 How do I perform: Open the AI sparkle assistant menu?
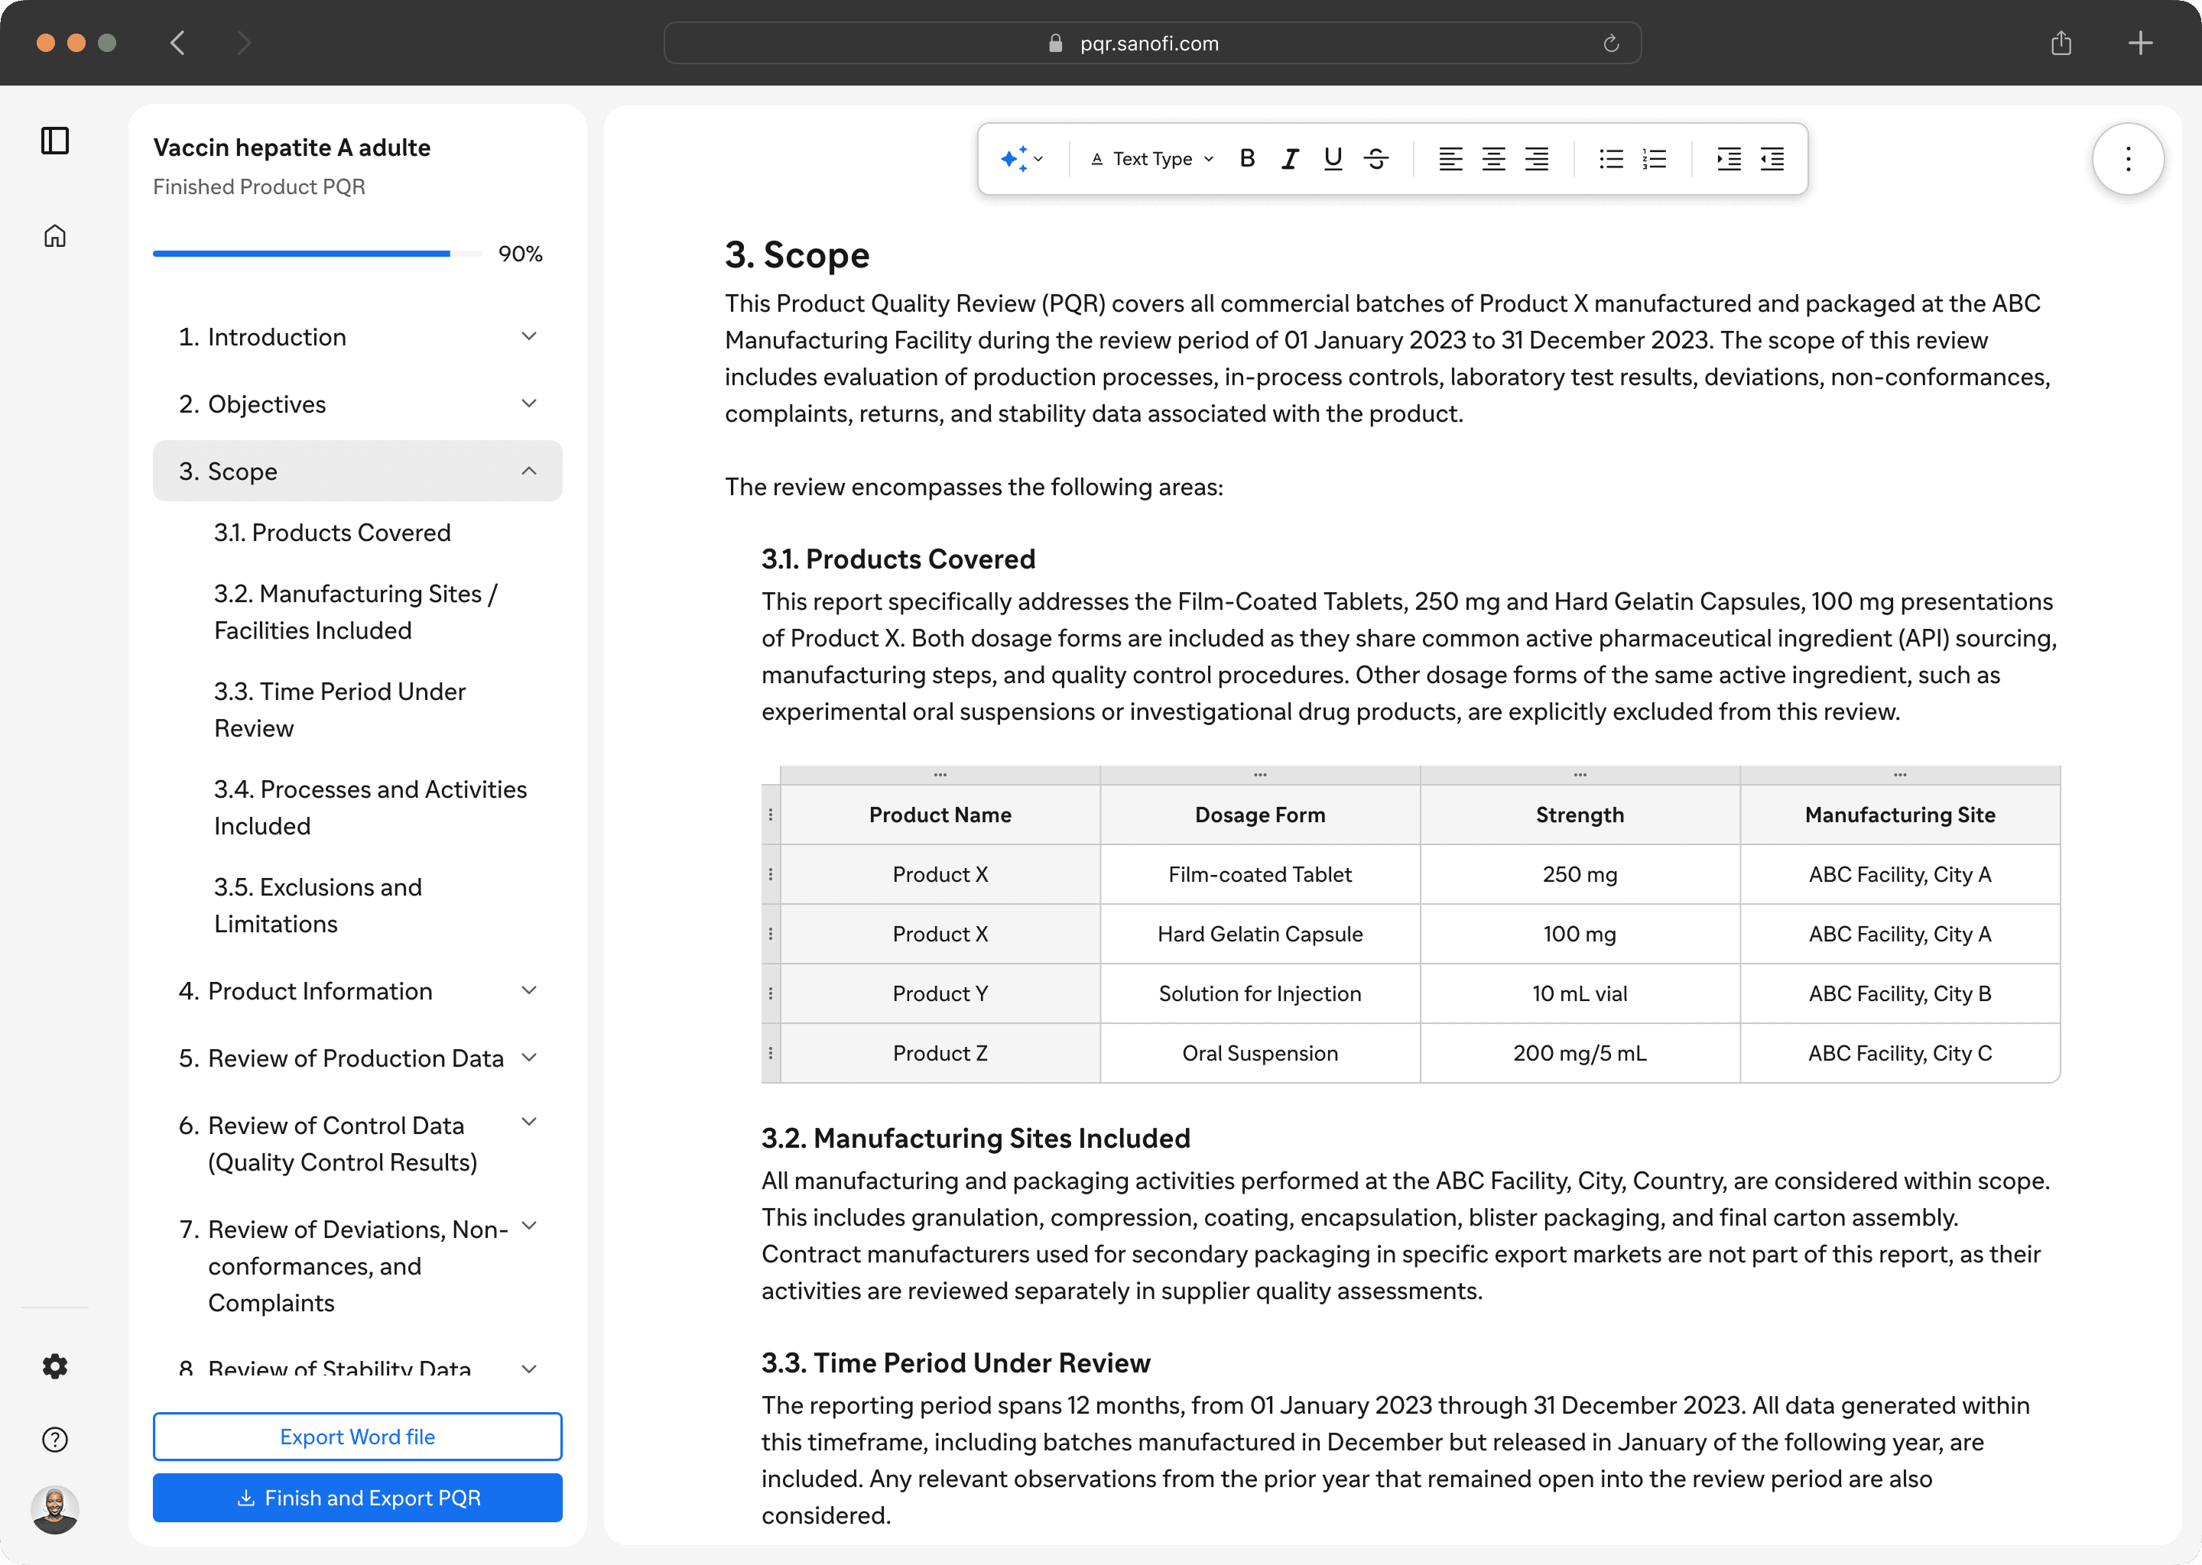point(1021,159)
